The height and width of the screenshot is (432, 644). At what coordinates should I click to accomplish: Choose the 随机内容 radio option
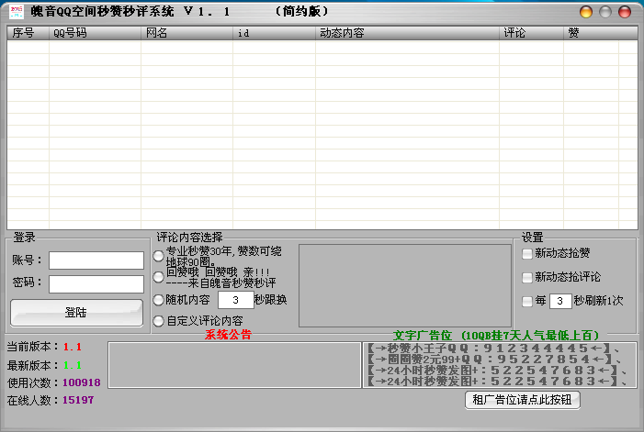pos(159,300)
